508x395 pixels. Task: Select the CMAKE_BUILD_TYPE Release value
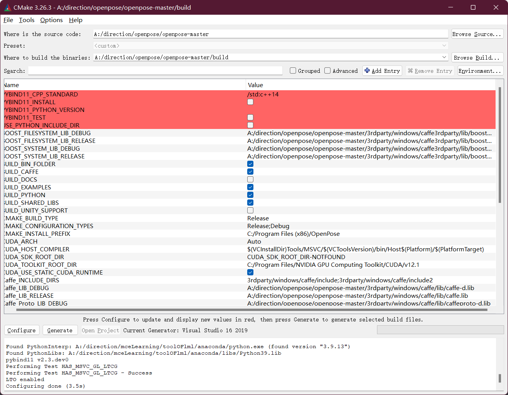[x=258, y=218]
